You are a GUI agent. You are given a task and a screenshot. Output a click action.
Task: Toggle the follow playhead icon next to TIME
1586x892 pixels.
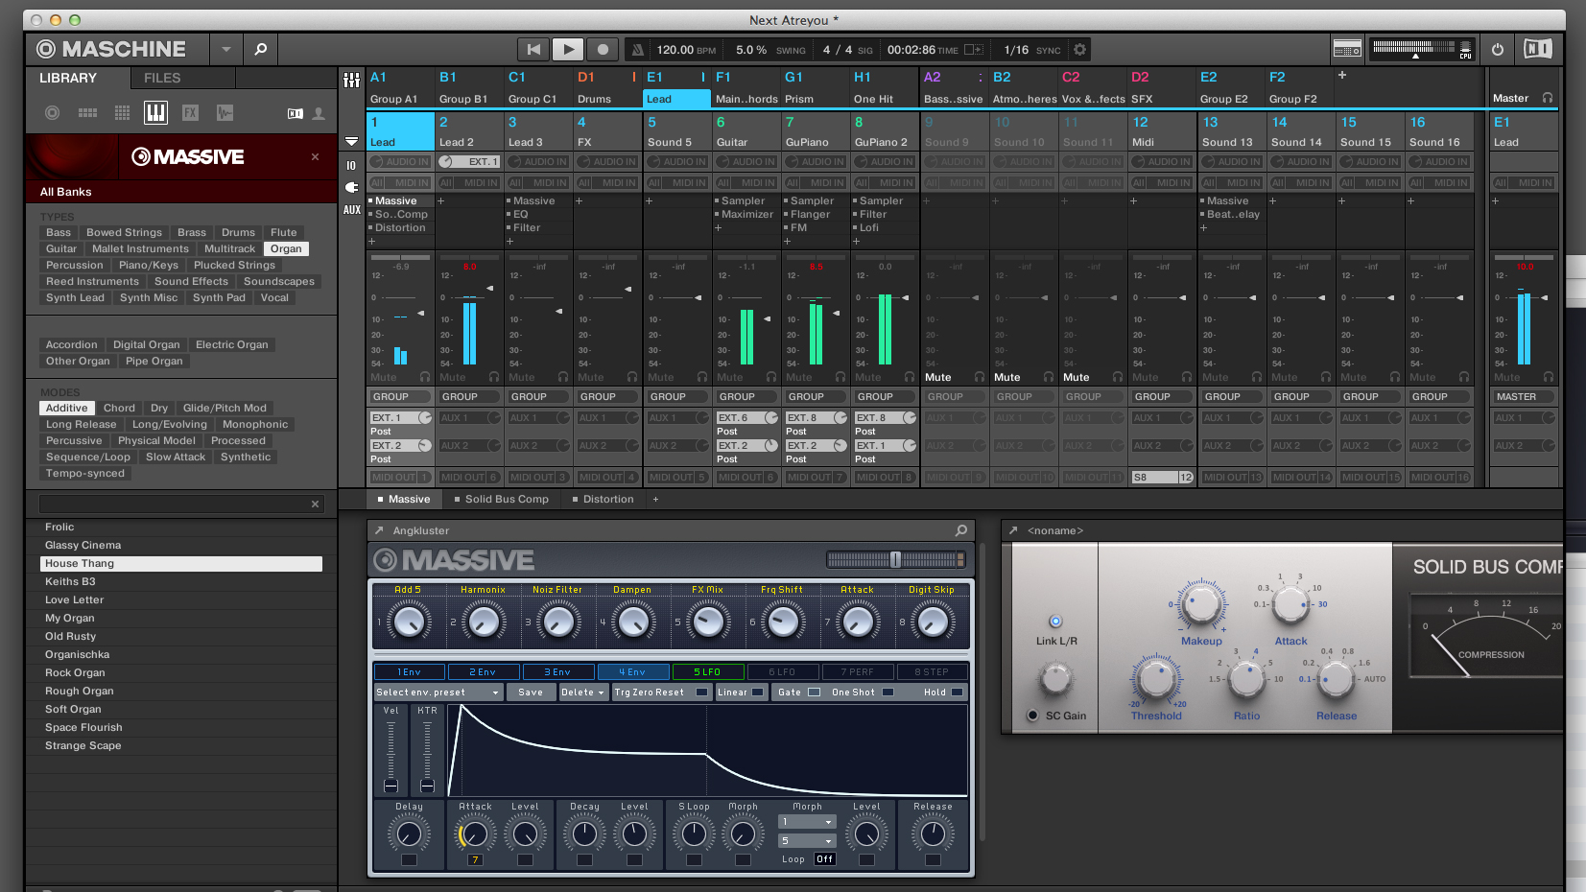pos(973,49)
